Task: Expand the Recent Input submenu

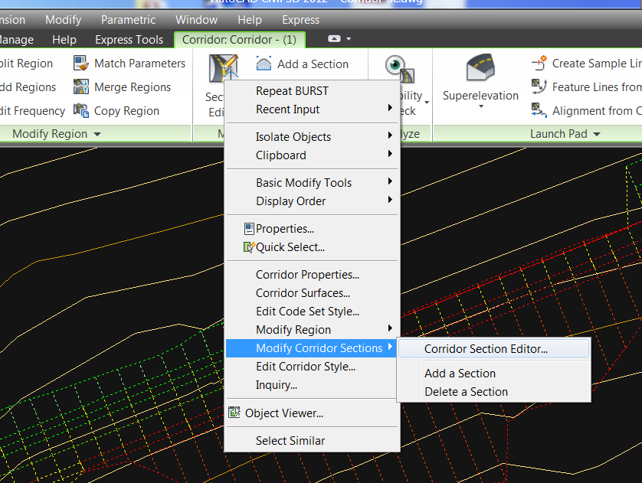Action: (390, 109)
